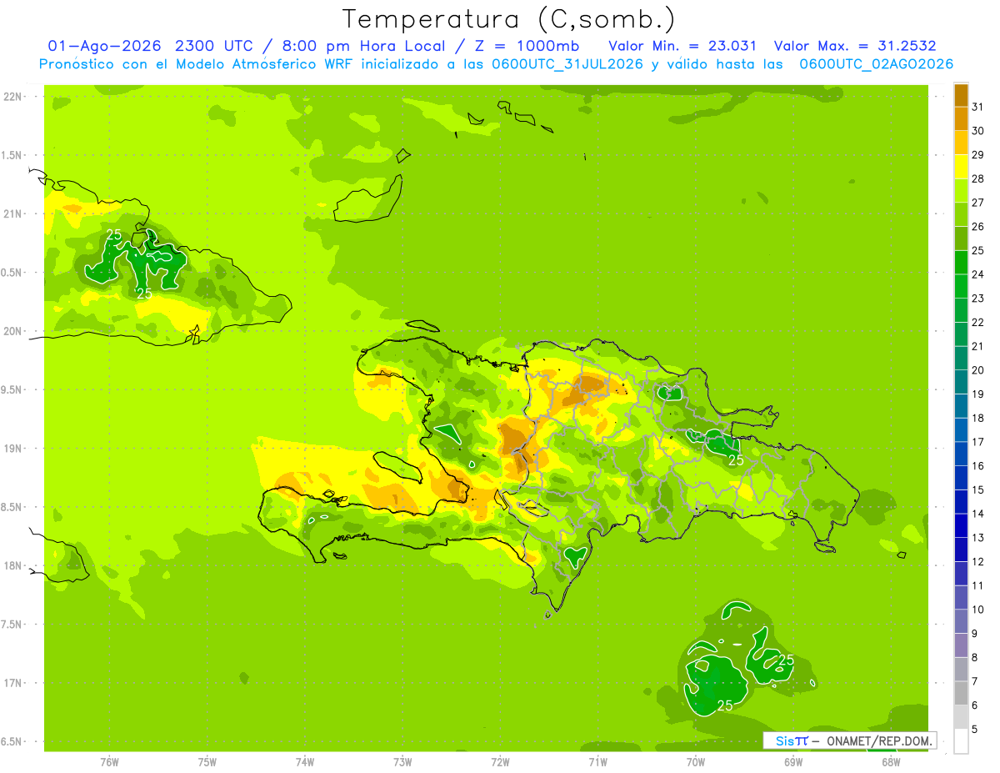Image resolution: width=1000 pixels, height=773 pixels.
Task: Click the '68W' longitude axis label
Action: (891, 761)
